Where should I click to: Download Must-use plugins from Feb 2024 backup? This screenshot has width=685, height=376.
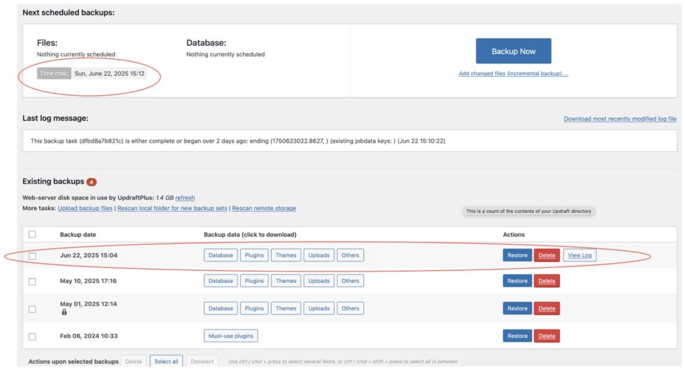point(231,336)
